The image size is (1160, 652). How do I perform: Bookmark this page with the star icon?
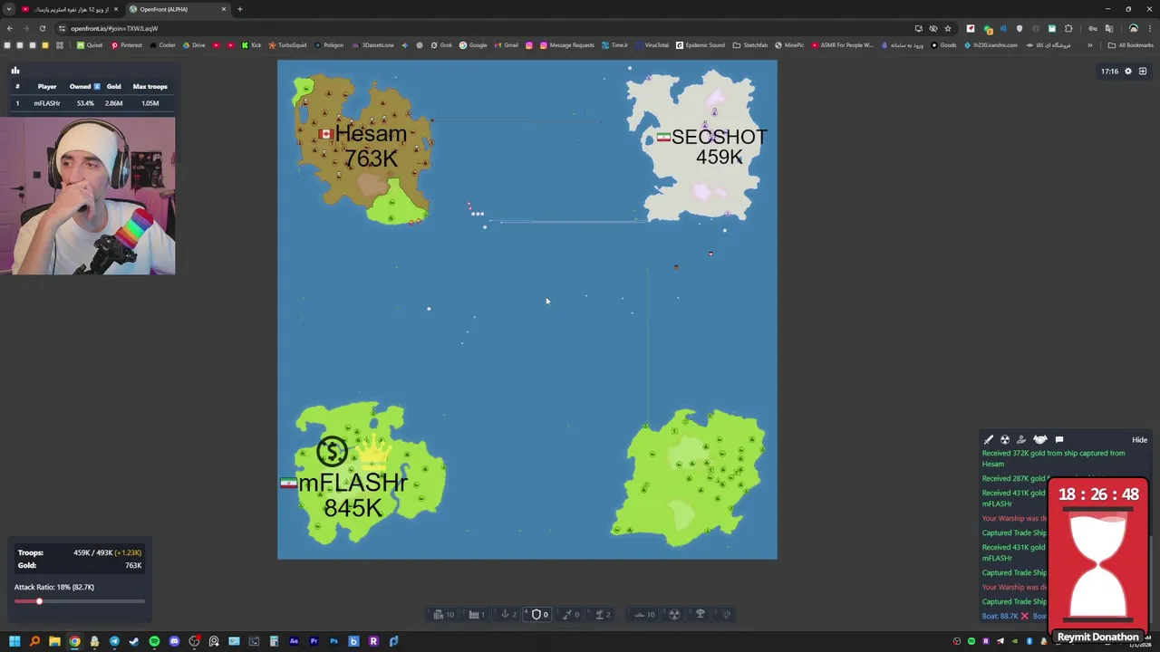click(x=947, y=28)
